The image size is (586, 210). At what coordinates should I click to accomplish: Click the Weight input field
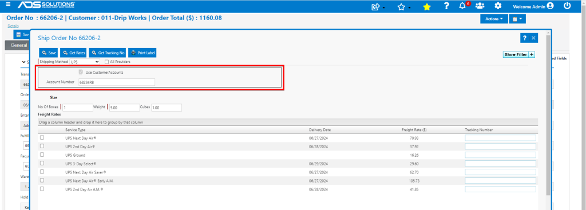pos(124,108)
